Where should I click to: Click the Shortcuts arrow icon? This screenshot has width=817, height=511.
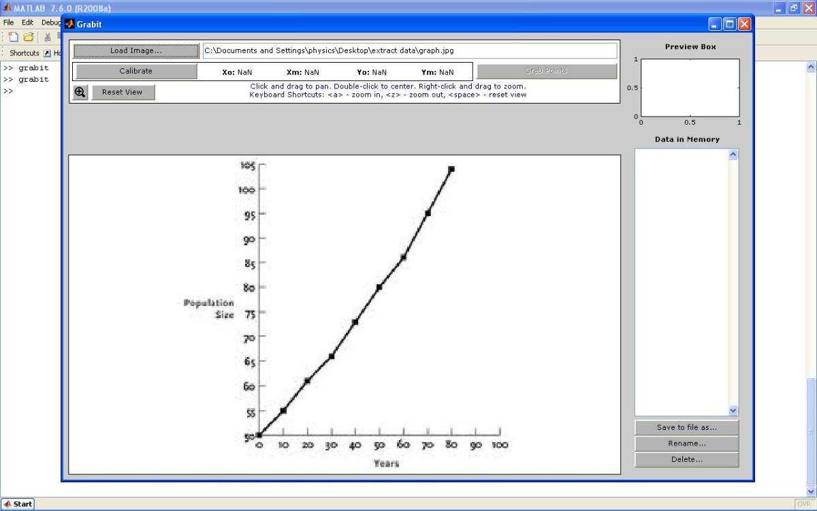(x=45, y=52)
